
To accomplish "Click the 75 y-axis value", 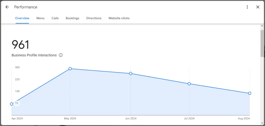I will point(17,103).
